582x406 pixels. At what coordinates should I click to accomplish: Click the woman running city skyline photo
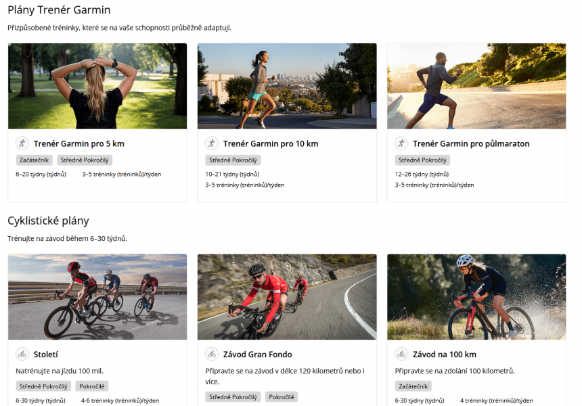click(x=287, y=86)
